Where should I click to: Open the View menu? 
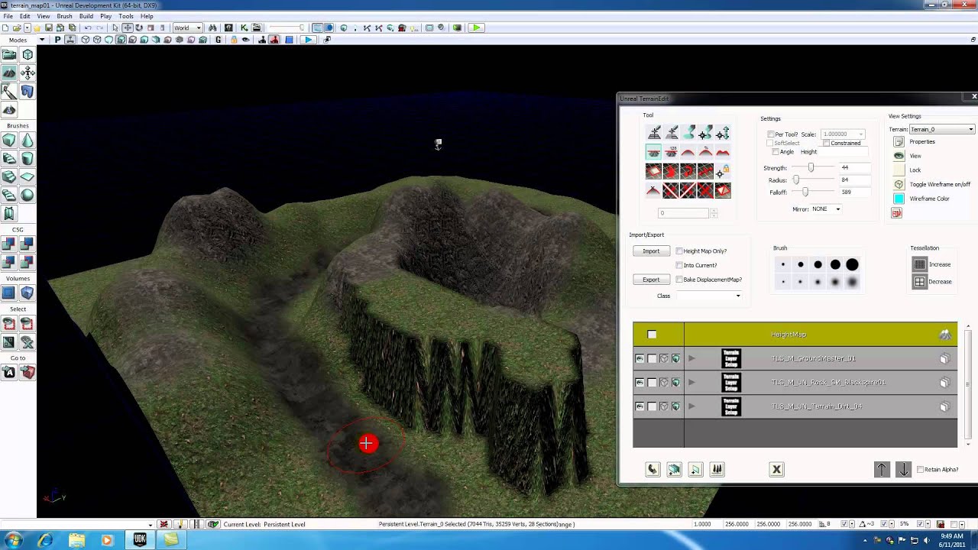tap(44, 16)
